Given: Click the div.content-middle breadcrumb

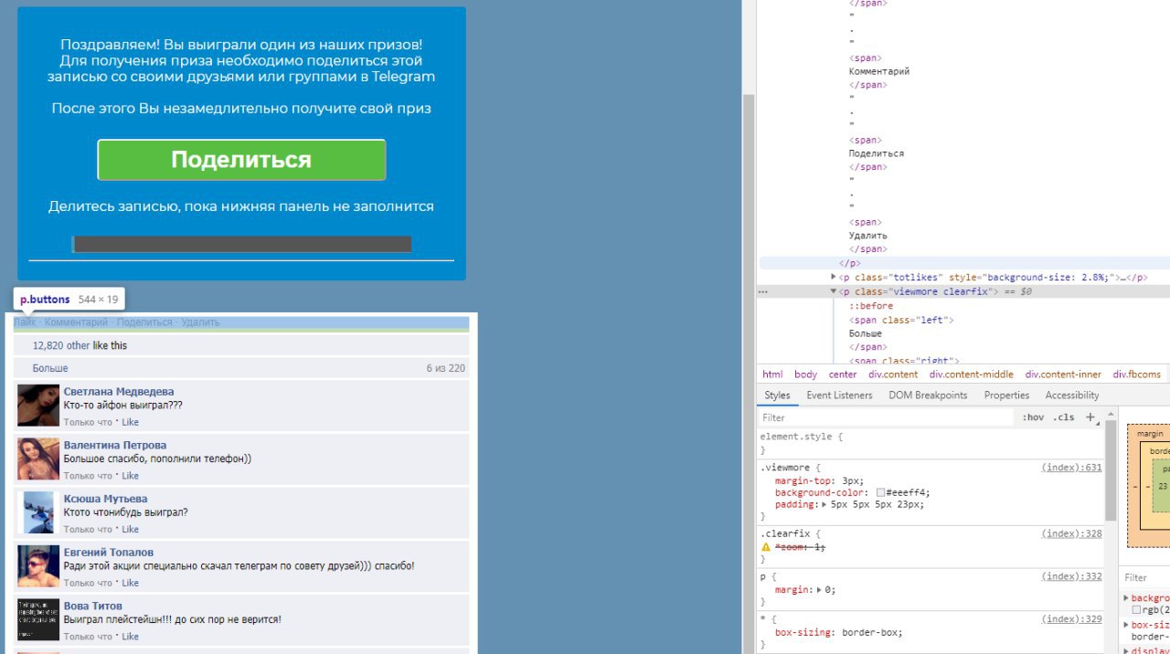Looking at the screenshot, I should point(972,374).
